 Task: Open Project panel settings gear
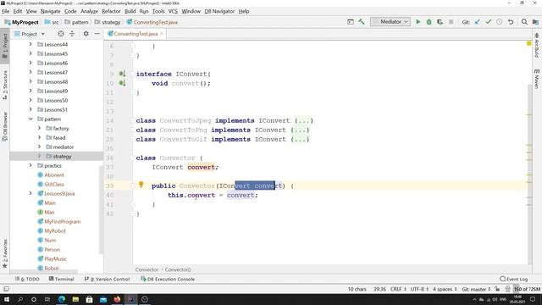click(x=86, y=34)
